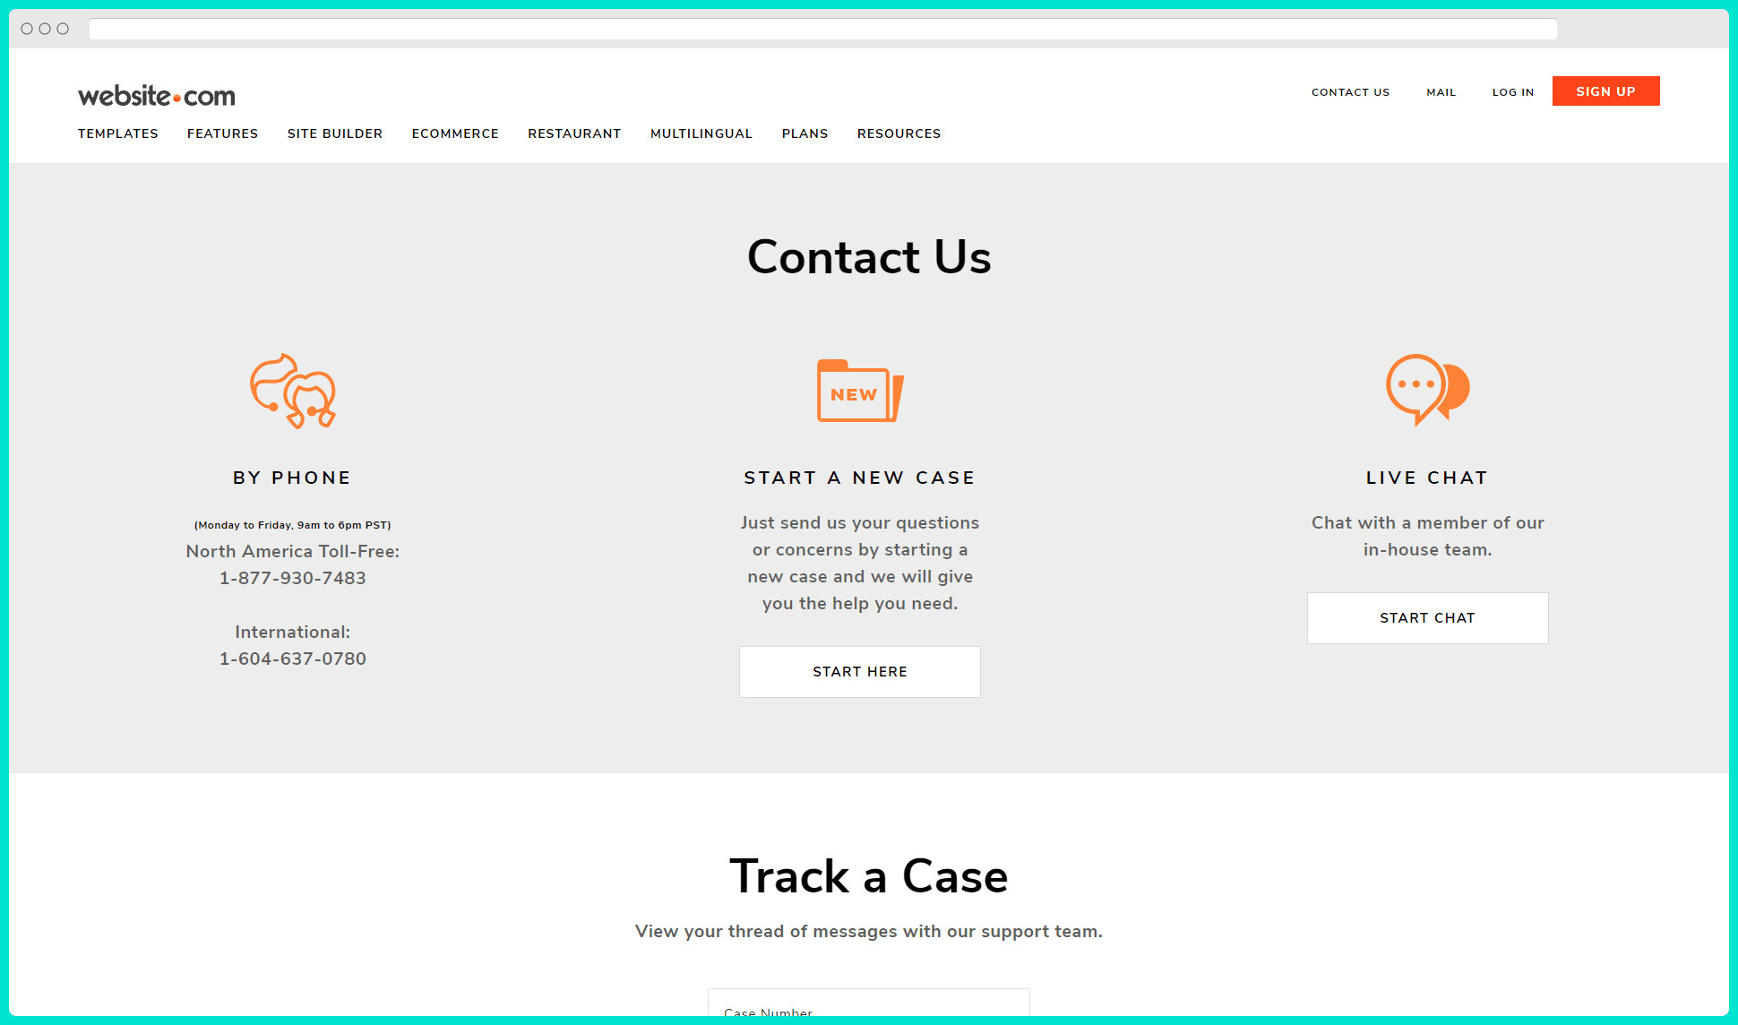The width and height of the screenshot is (1738, 1025).
Task: Select the PLANS navigation tab
Action: pyautogui.click(x=804, y=133)
